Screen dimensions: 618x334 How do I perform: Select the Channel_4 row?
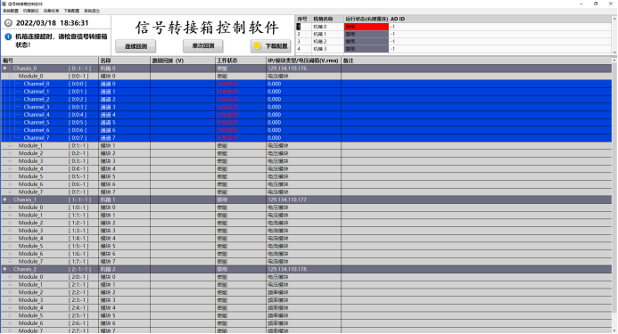coord(306,115)
